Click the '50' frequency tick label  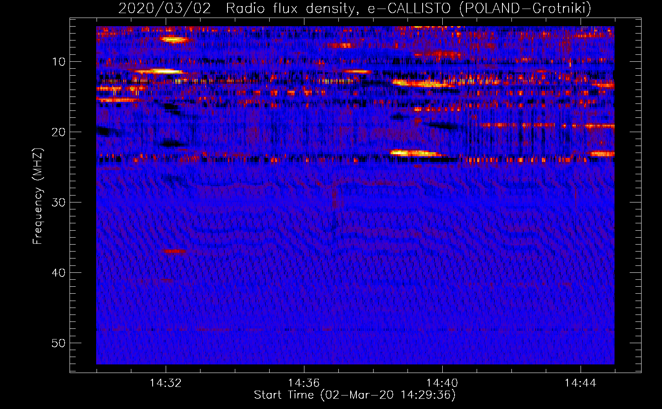pos(59,343)
